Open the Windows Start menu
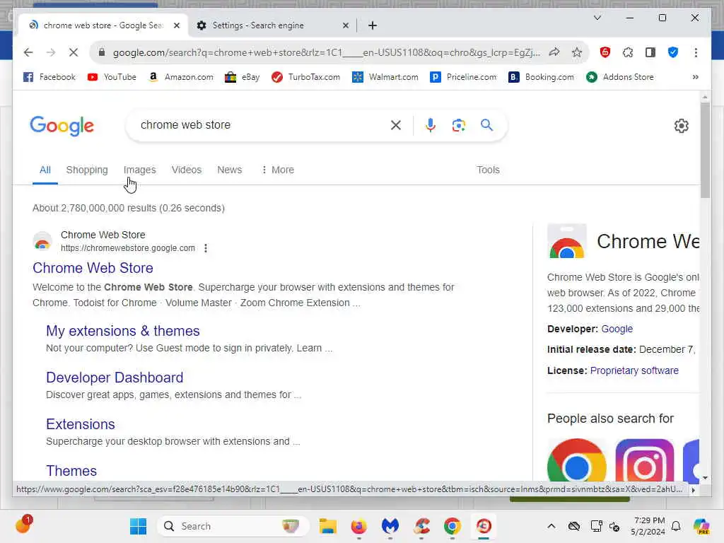The height and width of the screenshot is (543, 724). coord(138,526)
